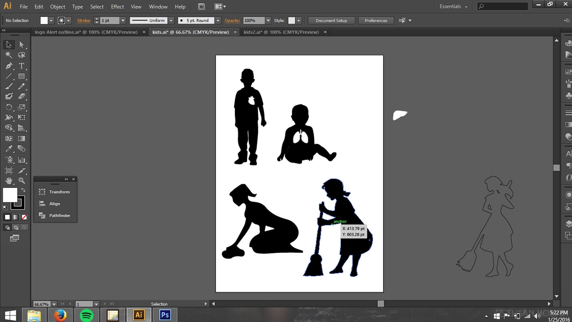Select the Pen tool
This screenshot has height=322, width=572.
[x=9, y=66]
